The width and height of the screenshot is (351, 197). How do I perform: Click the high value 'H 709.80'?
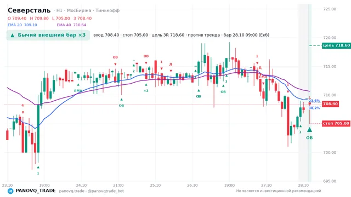coord(39,18)
